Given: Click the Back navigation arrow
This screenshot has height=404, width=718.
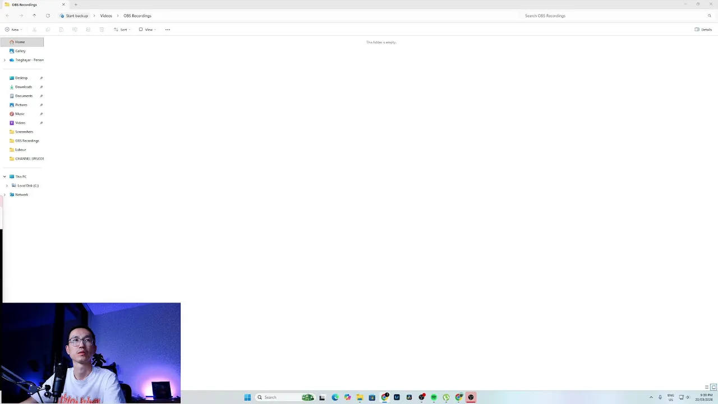Looking at the screenshot, I should [7, 16].
